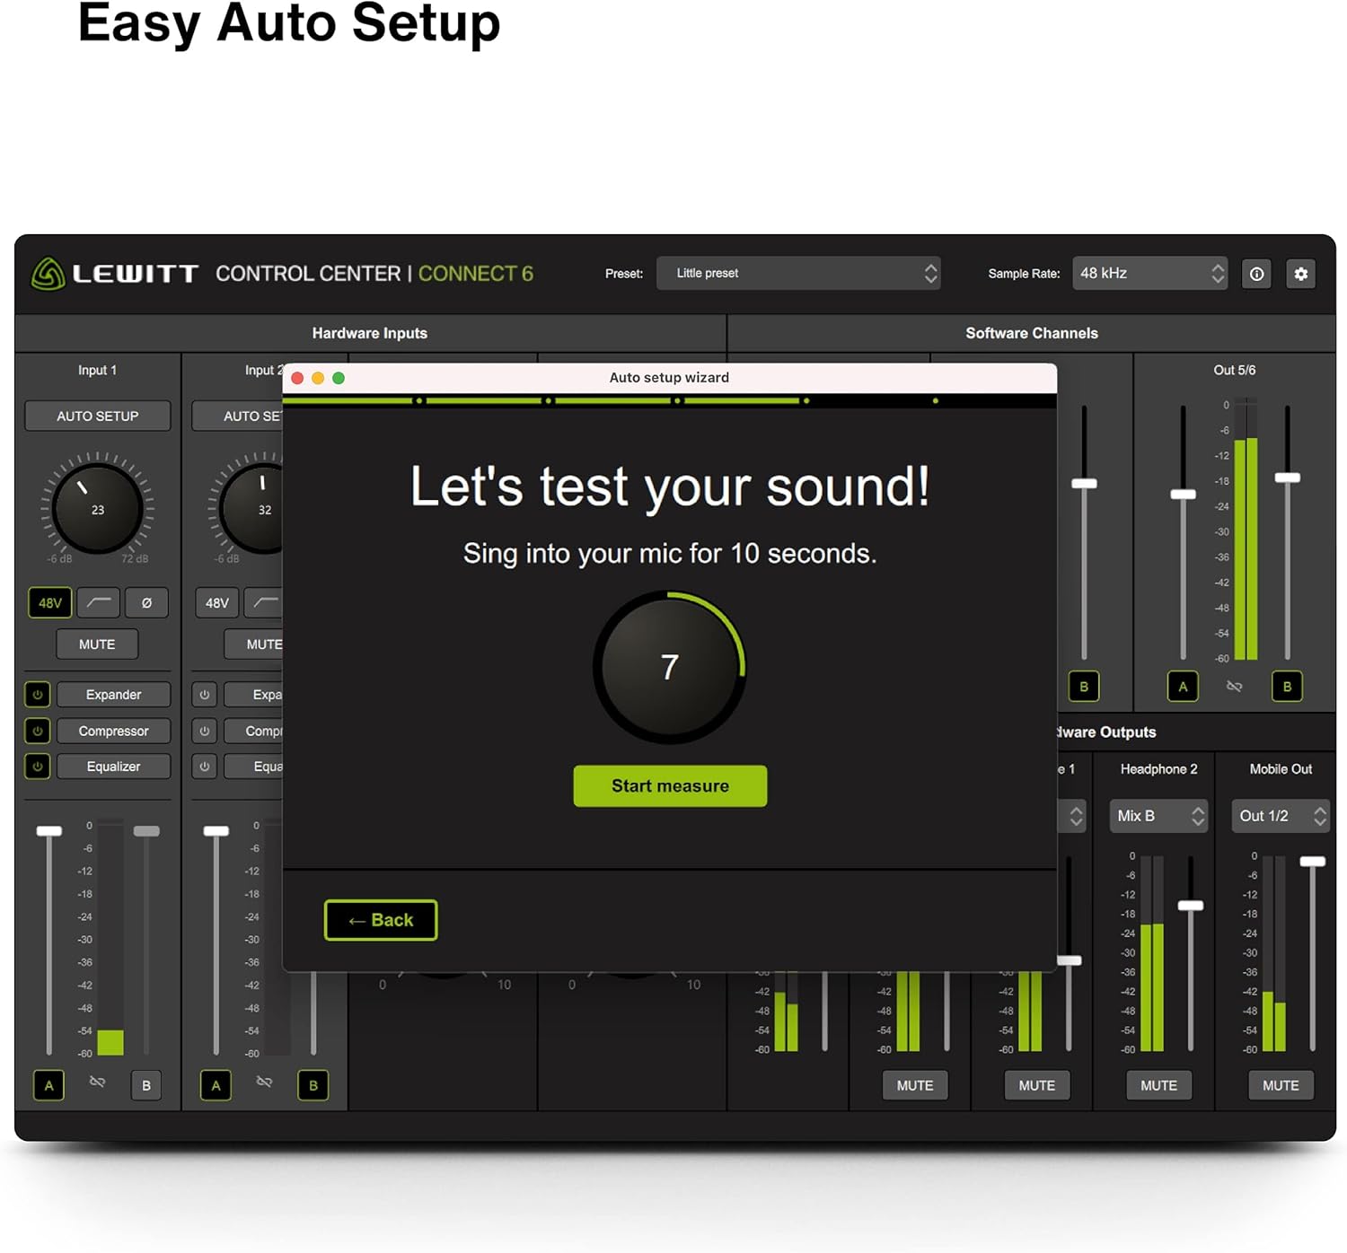Toggle Mix B routing for Input 2
This screenshot has height=1253, width=1347.
[313, 1085]
